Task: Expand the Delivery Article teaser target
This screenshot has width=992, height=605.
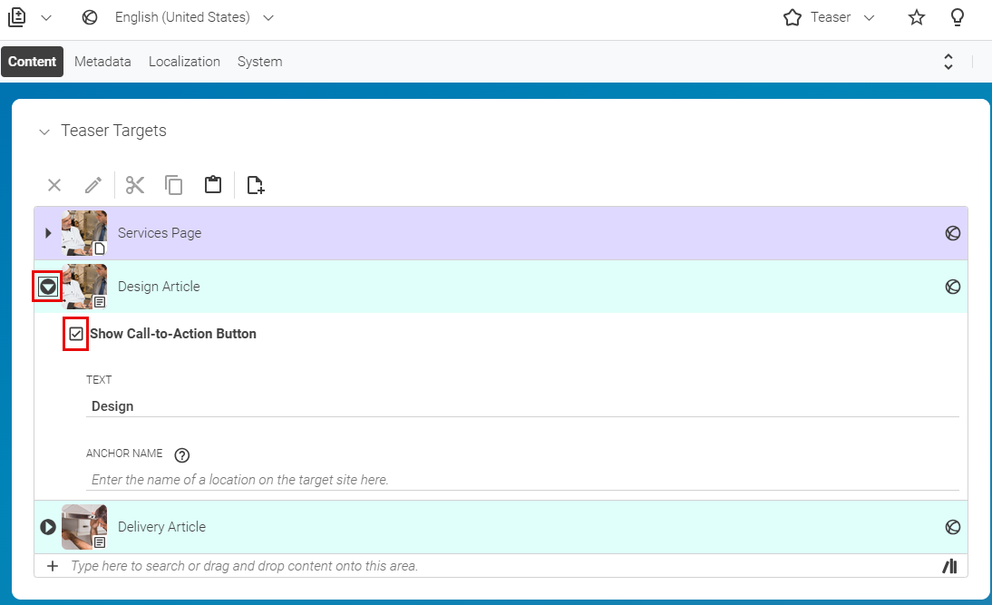Action: point(47,526)
